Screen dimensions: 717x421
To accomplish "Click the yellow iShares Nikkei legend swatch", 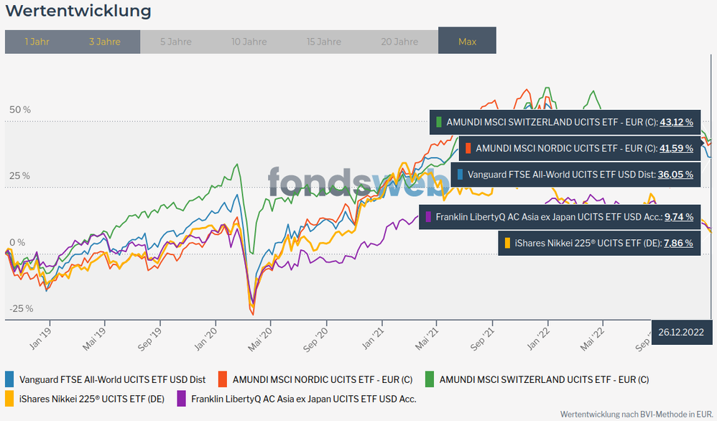I will 9,398.
